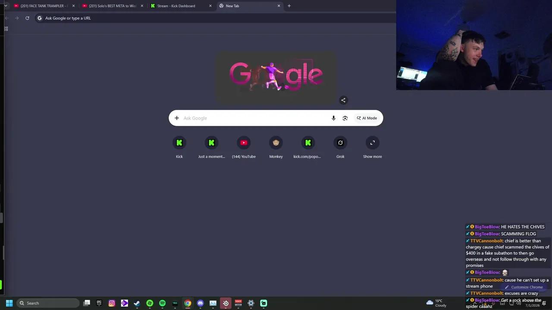
Task: Open the Google soccer doodle
Action: (276, 77)
